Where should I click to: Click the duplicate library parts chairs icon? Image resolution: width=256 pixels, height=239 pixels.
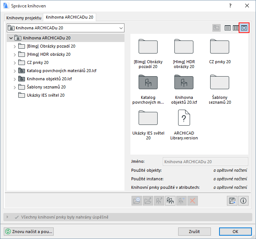pyautogui.click(x=170, y=201)
